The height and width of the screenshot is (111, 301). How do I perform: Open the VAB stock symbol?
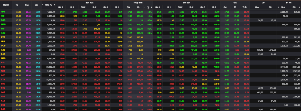3,92
